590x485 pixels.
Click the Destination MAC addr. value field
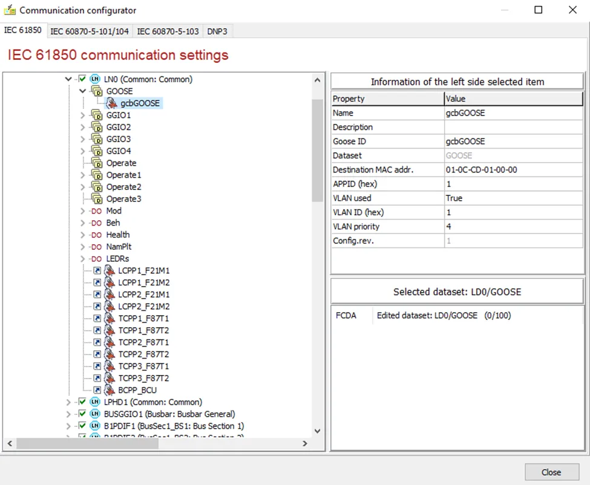coord(513,169)
